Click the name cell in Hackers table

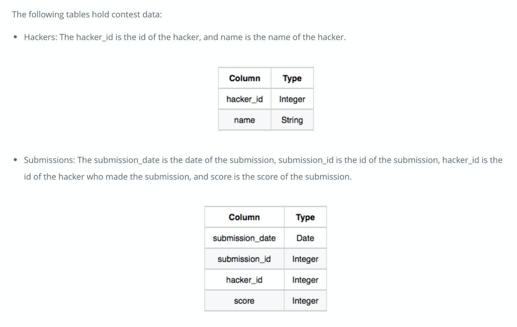tap(245, 120)
